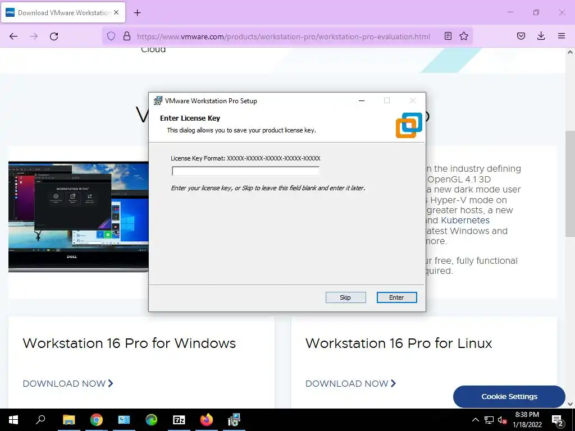Close the Download VMware Workstation tab
The height and width of the screenshot is (431, 575).
coord(116,12)
